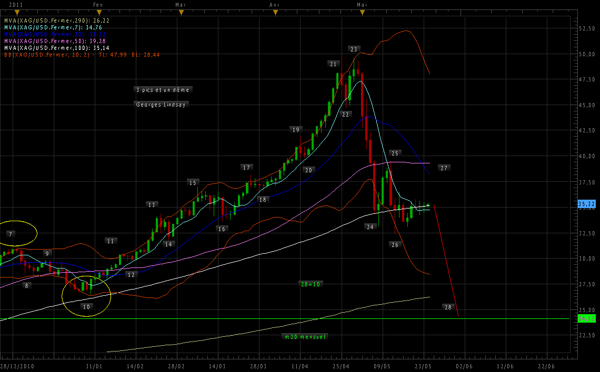Click annotation label 28 near red projection

pos(448,307)
